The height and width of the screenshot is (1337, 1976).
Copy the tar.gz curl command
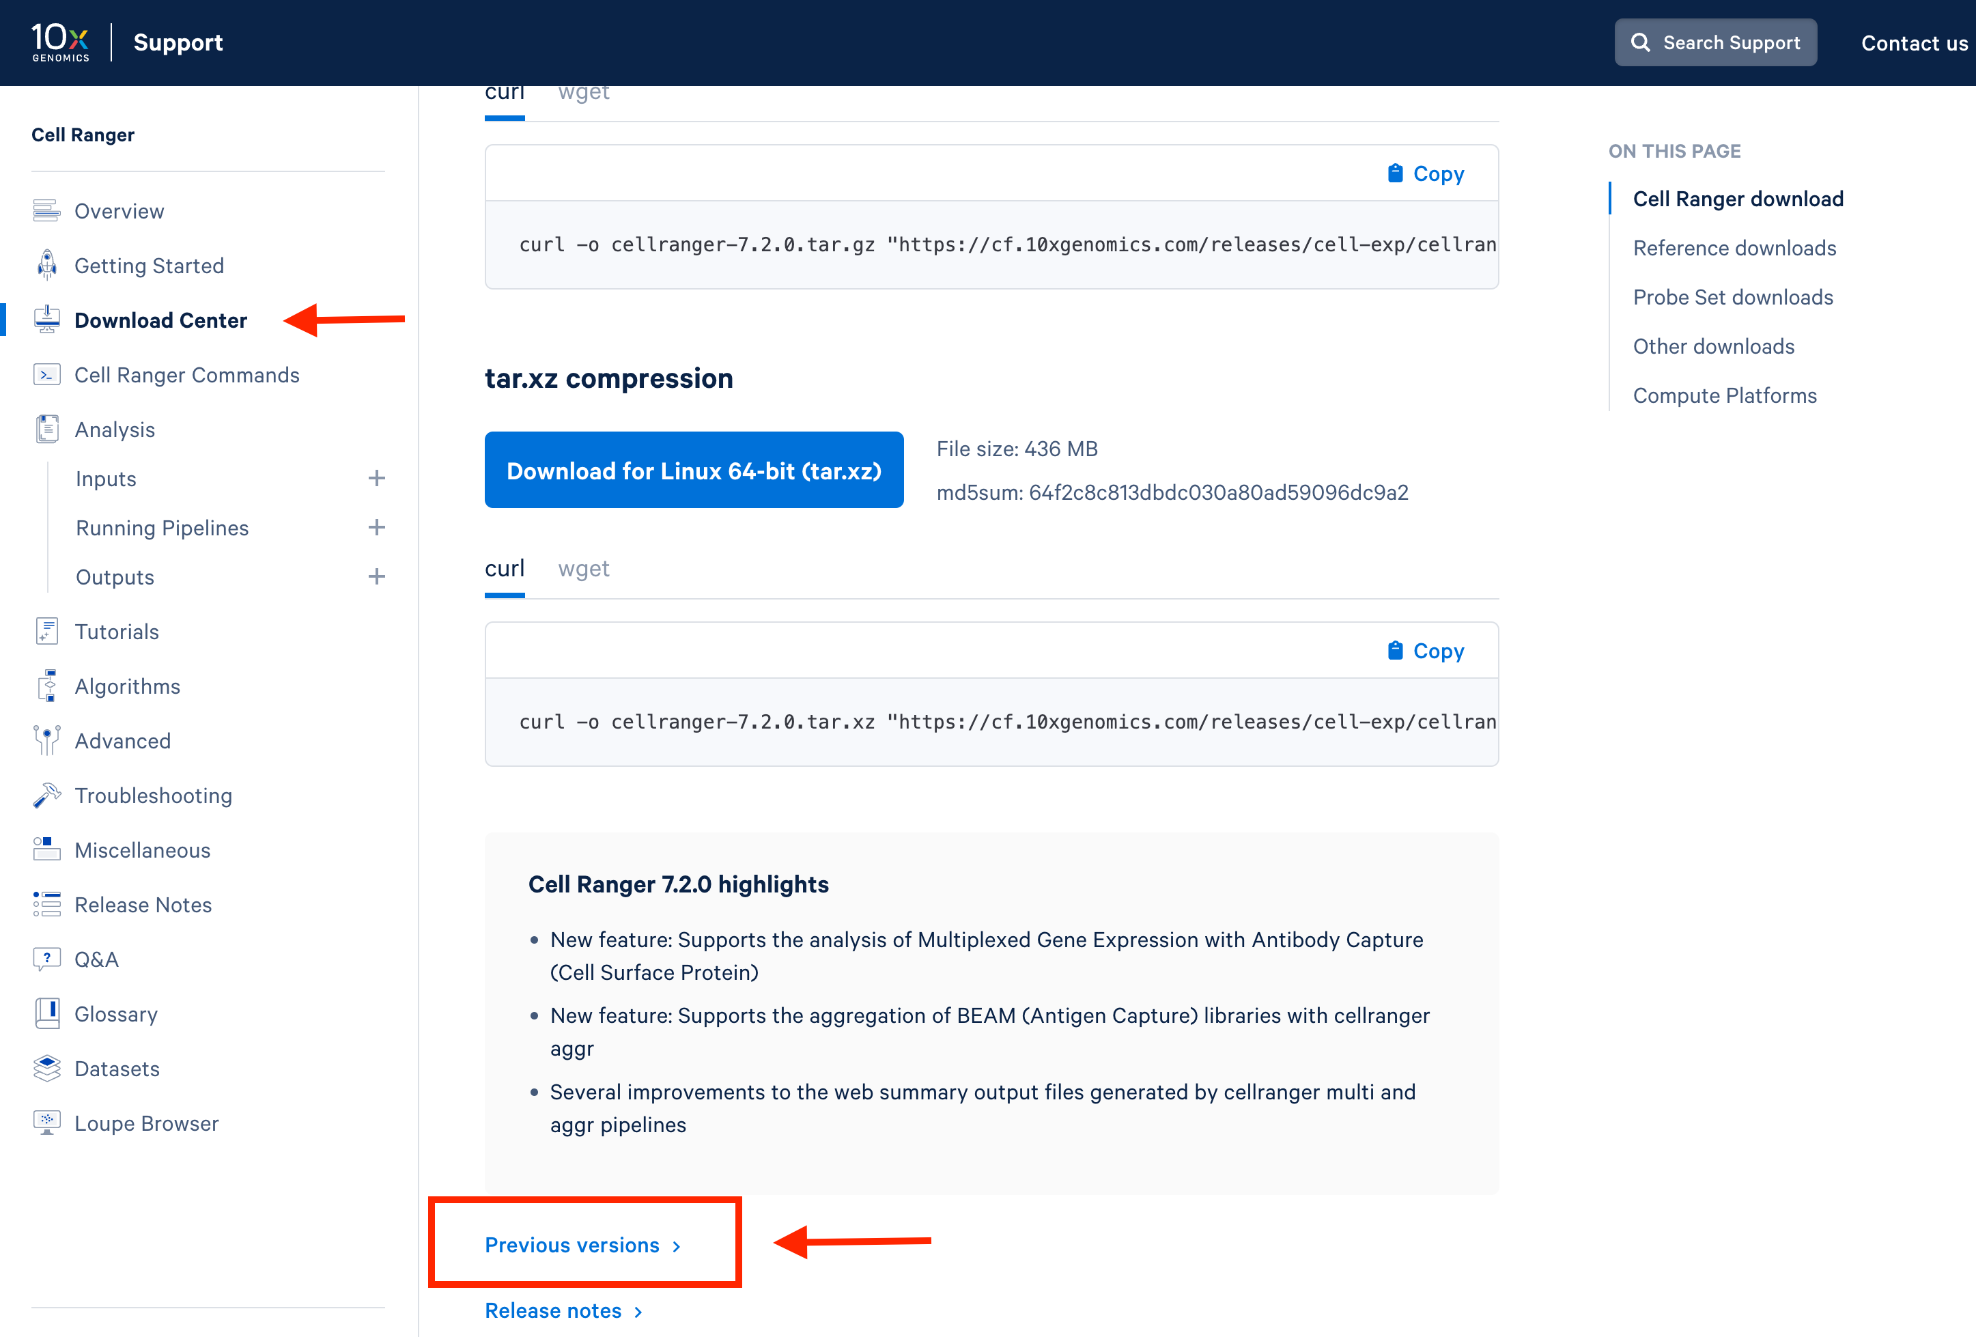pos(1425,173)
